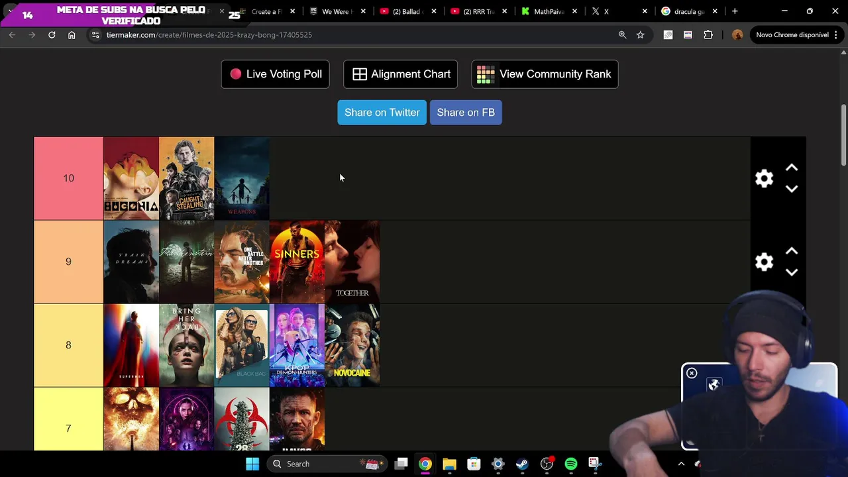Open the Windows Start menu
848x477 pixels.
click(252, 464)
